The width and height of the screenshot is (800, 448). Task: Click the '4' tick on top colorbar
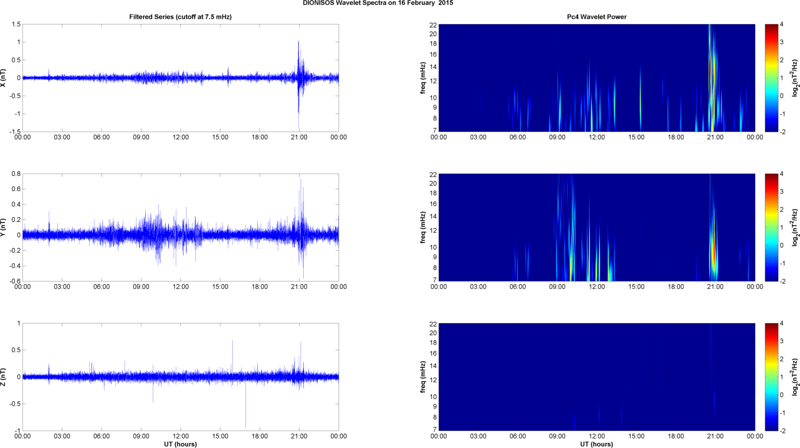pyautogui.click(x=782, y=25)
